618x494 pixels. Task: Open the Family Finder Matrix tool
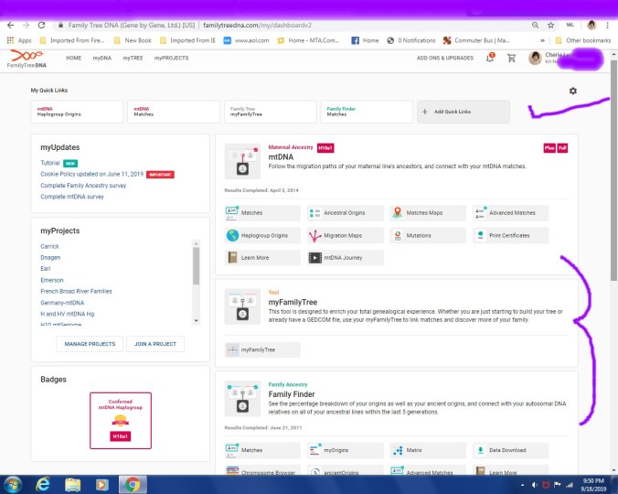[427, 450]
